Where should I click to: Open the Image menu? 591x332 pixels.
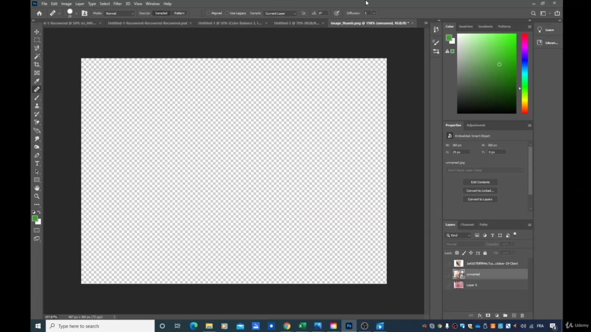(x=66, y=4)
